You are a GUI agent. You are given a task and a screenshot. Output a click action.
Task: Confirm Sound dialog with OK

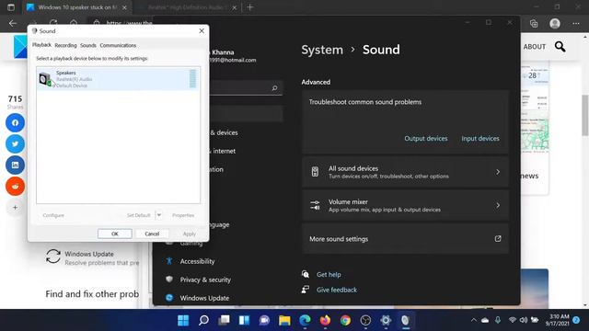click(x=114, y=234)
